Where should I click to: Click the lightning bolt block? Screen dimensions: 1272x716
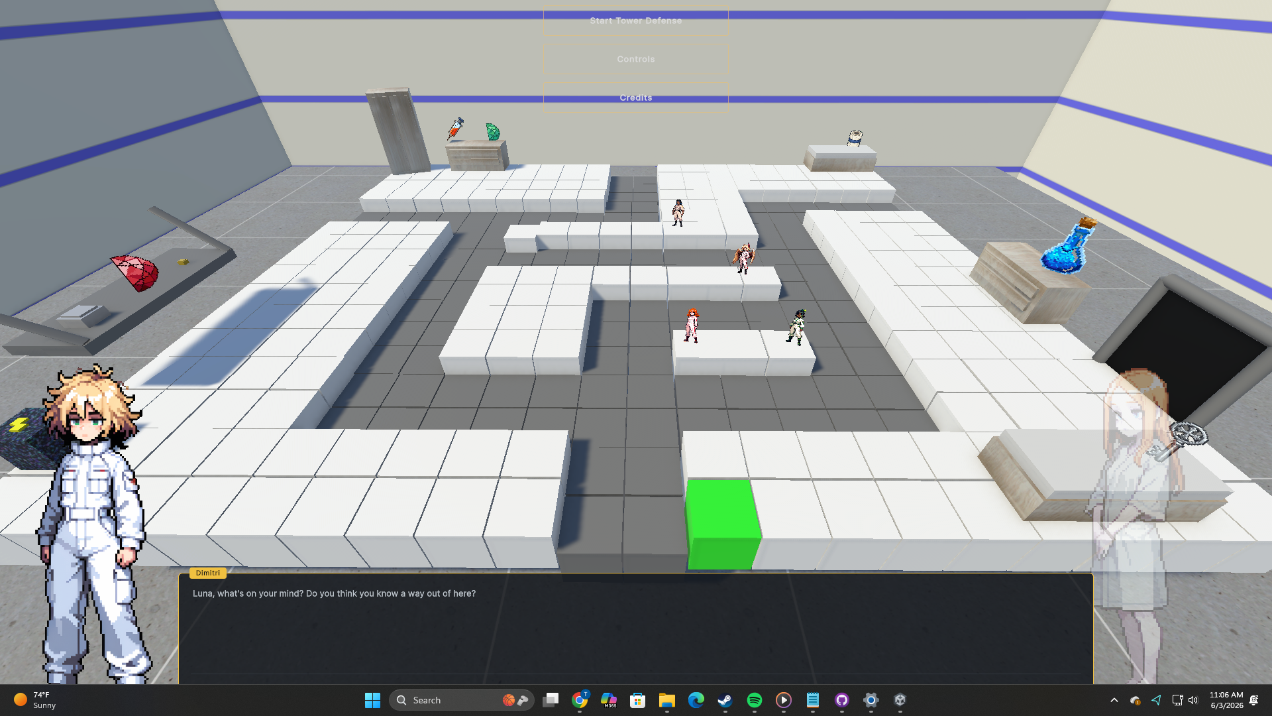point(23,438)
